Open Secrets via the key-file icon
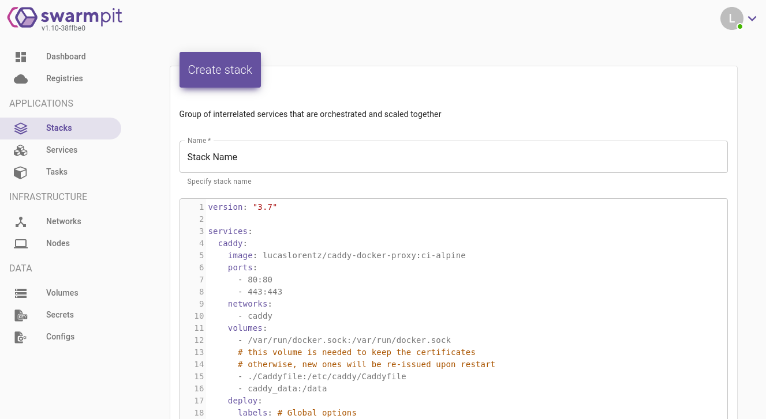766x419 pixels. [x=21, y=315]
